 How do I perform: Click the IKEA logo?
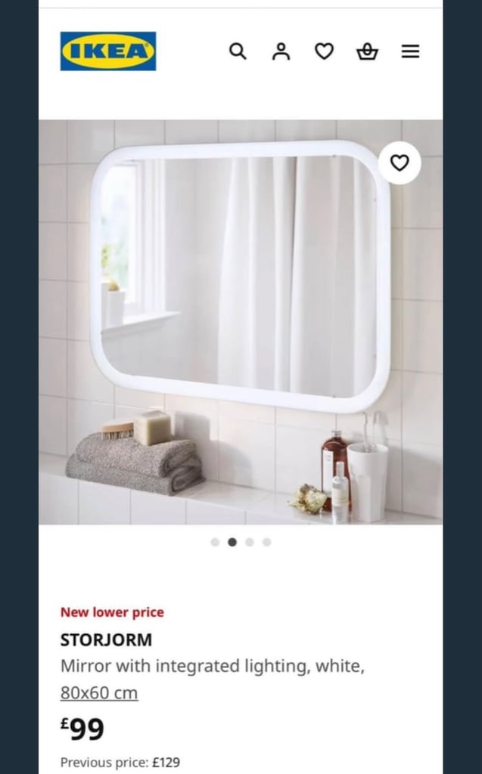[x=108, y=51]
